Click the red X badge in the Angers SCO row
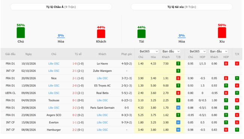This screenshot has height=139, width=244. pos(237,115)
